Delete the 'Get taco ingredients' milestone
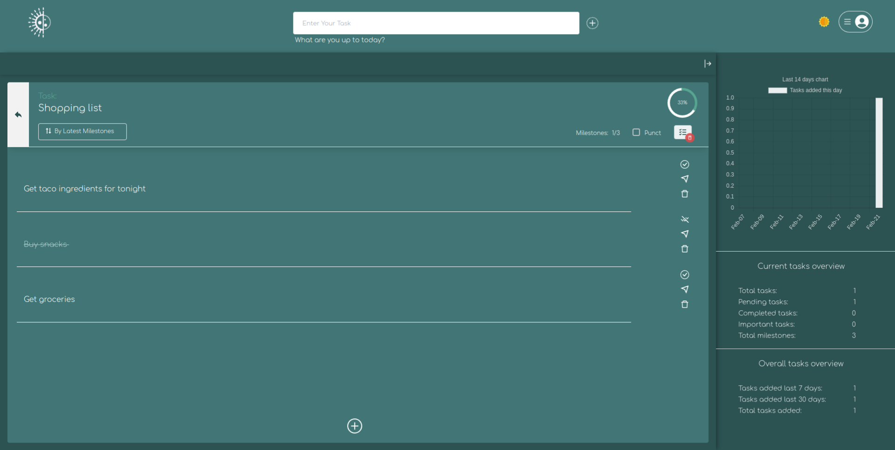Viewport: 895px width, 450px height. coord(685,194)
